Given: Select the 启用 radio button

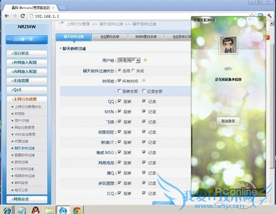Looking at the screenshot, I should coord(120,71).
